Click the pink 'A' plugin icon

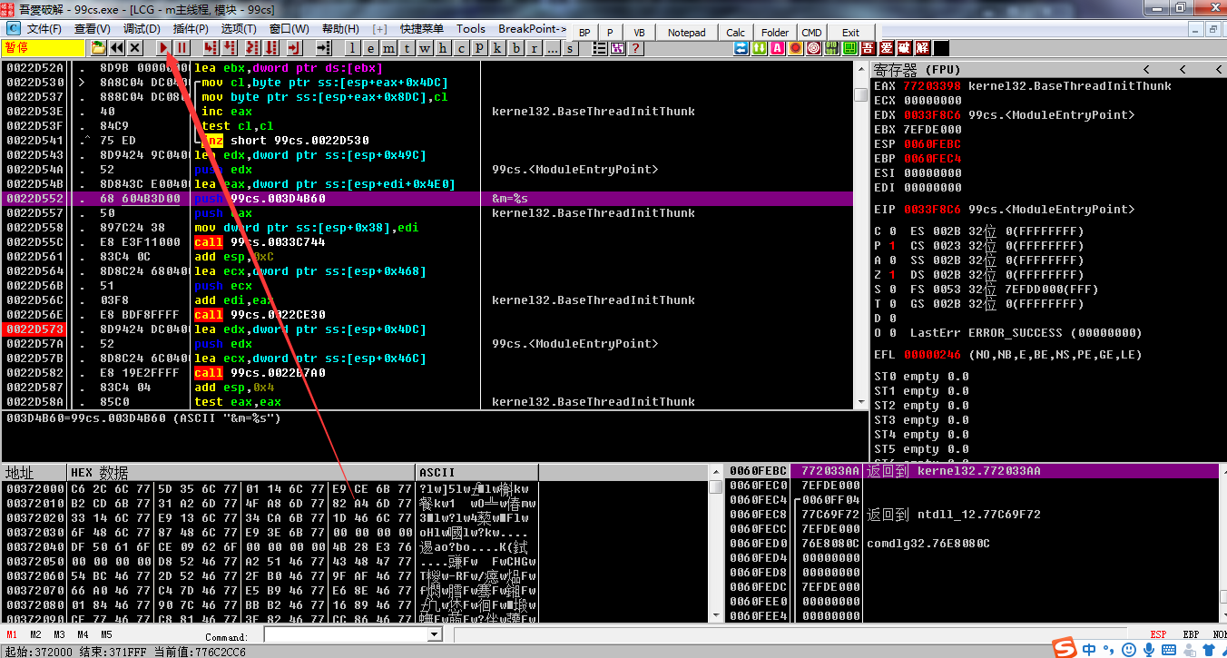[x=777, y=48]
